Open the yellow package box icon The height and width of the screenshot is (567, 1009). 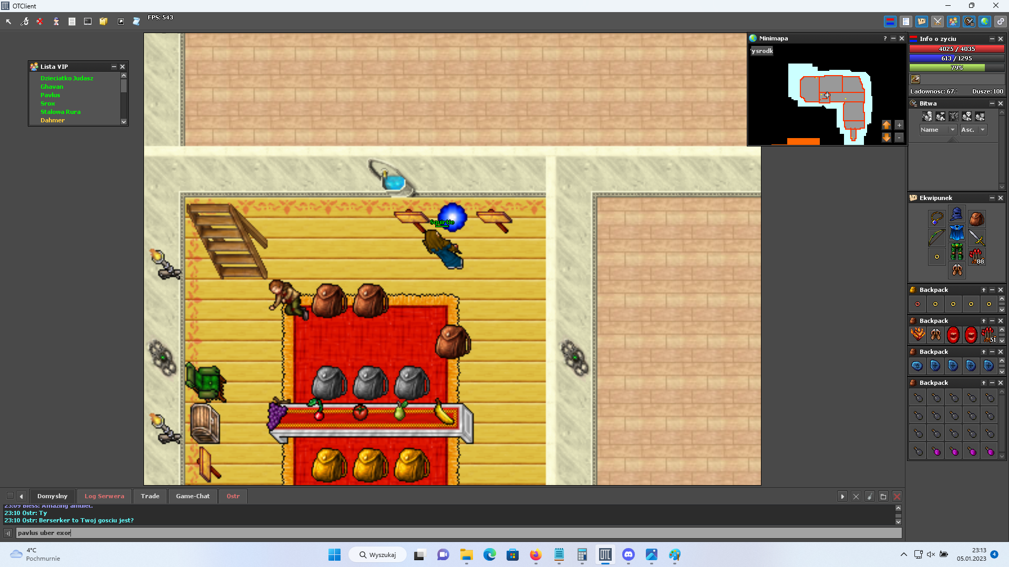[104, 22]
